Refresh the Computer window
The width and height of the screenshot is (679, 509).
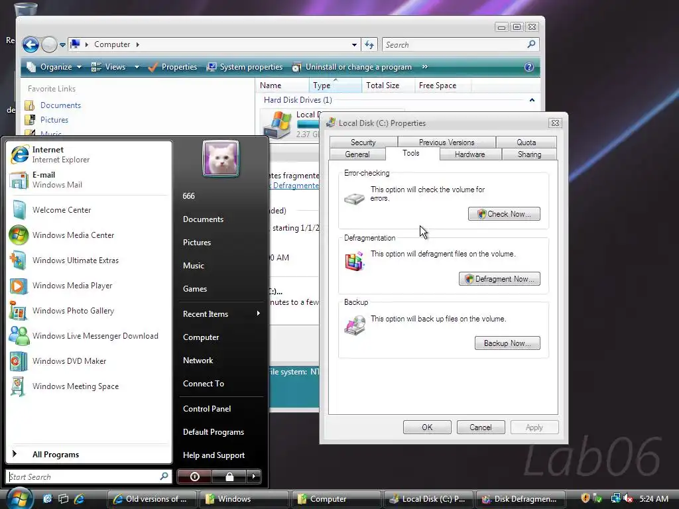point(369,44)
